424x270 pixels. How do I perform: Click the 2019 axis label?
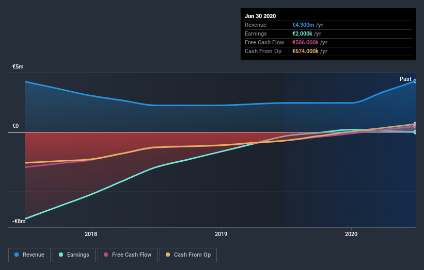pos(221,234)
